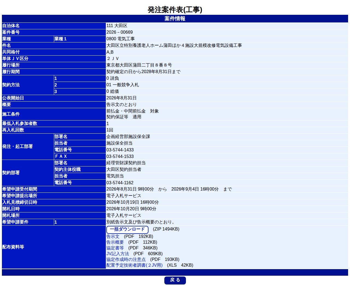The image size is (350, 285).
Task: Click the text 前払金・中間前払金 対象
Action: coord(133,111)
